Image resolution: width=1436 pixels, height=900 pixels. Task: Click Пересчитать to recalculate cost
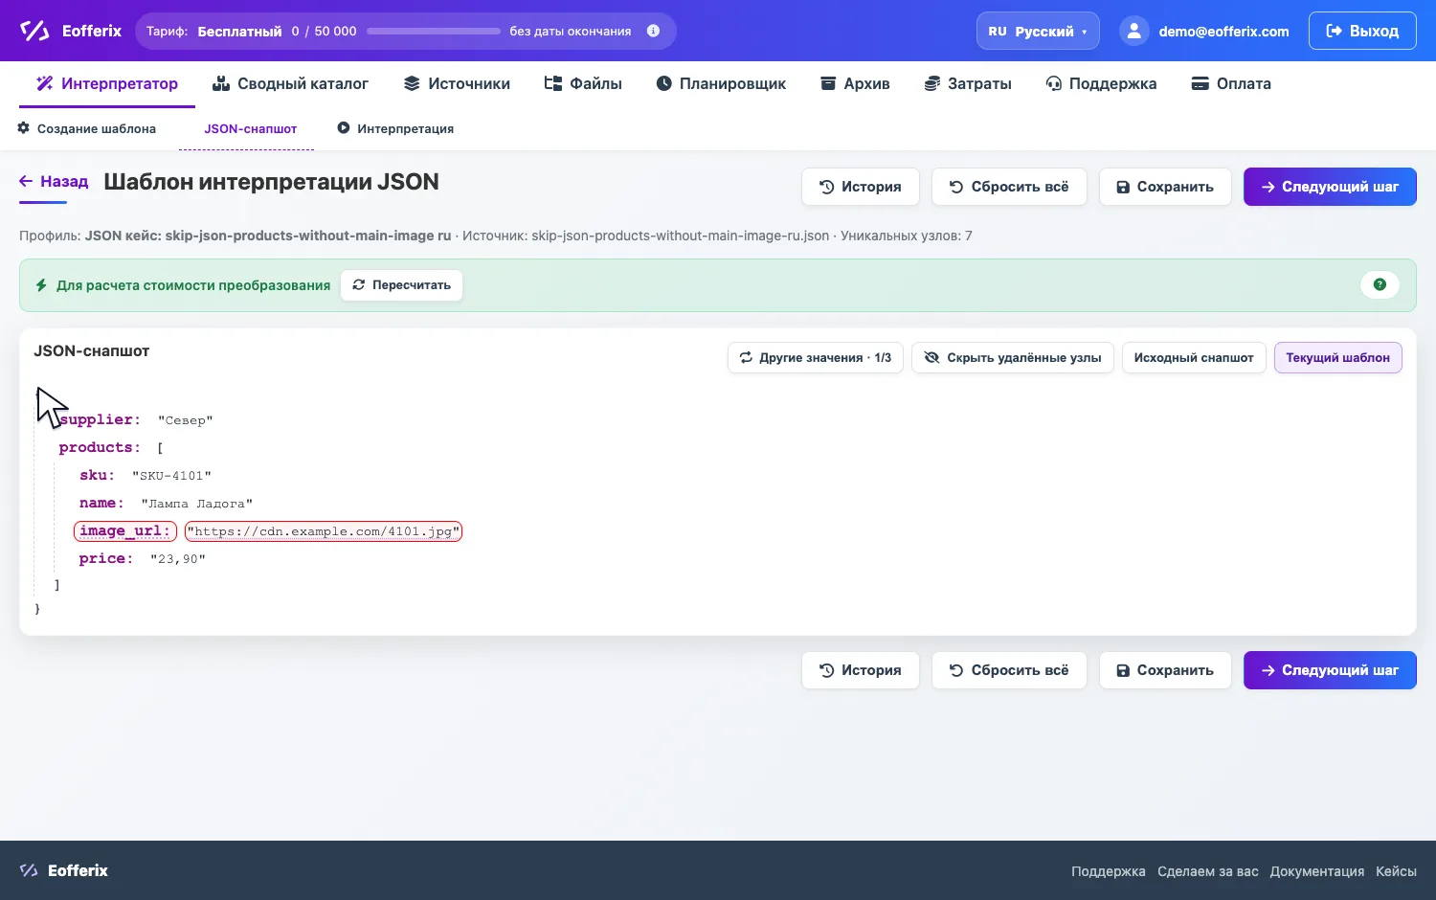(x=401, y=285)
